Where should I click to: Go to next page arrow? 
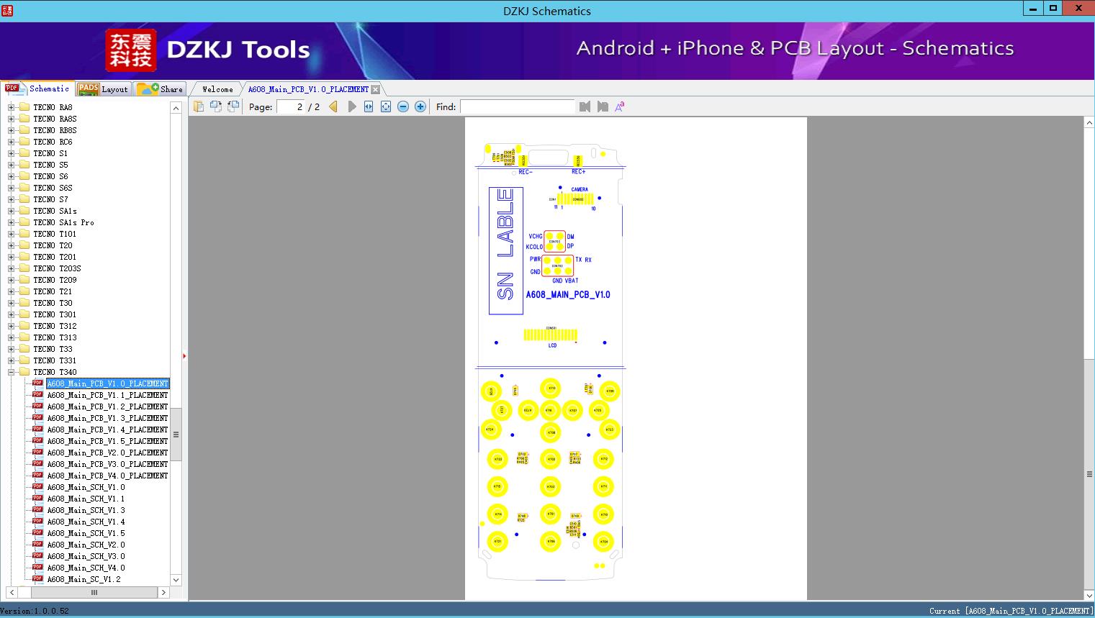point(352,106)
